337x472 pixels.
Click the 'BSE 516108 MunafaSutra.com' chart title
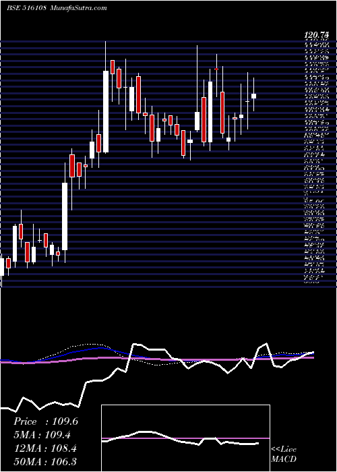[57, 7]
